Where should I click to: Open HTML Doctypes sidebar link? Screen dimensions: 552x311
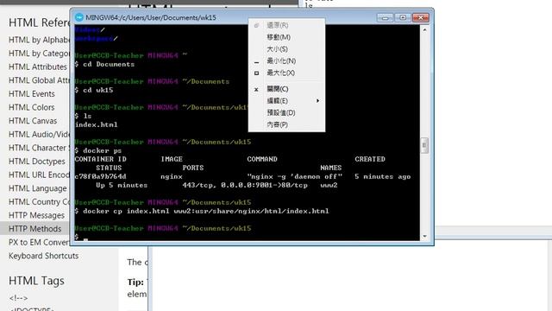coord(37,162)
